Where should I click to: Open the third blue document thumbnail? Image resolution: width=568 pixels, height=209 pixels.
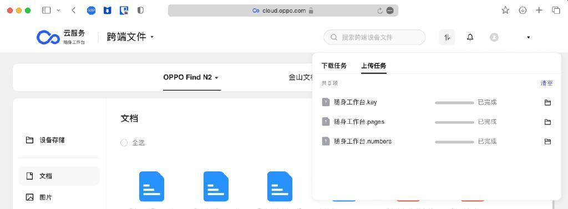(x=280, y=186)
